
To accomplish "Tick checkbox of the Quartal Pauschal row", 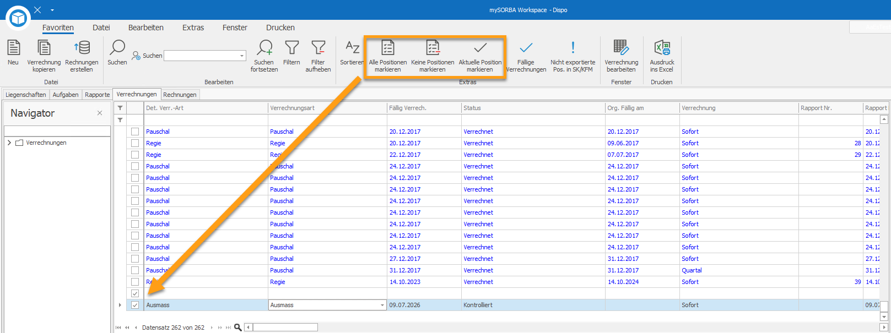I will [135, 270].
